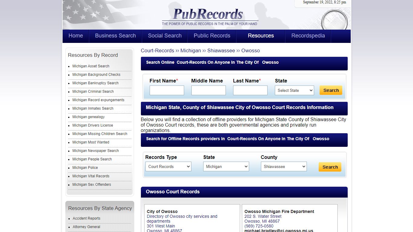Screen dimensions: 413x232
Task: Open the County dropdown showing Shiawassee
Action: coord(284,166)
